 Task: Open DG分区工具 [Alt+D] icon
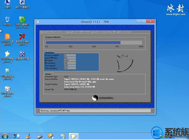7,40
